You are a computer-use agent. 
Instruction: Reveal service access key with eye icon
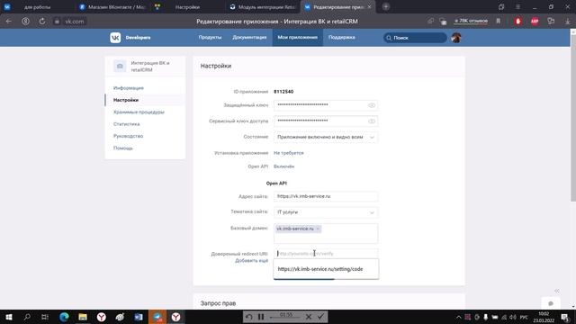[x=372, y=121]
